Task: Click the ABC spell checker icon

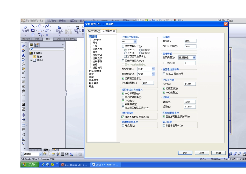Action: click(x=23, y=60)
